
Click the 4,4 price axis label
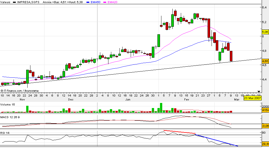tap(264, 79)
